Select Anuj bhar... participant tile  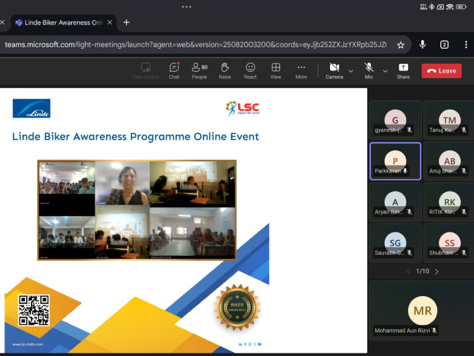(x=449, y=161)
